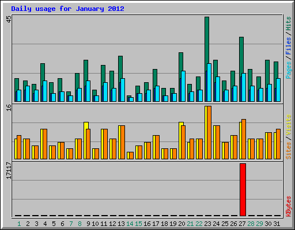
Task: Click the "KBytes" legend label
Action: point(288,206)
